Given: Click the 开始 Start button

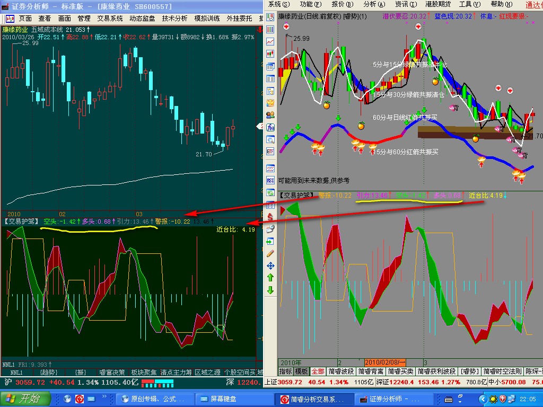Looking at the screenshot, I should (x=25, y=399).
